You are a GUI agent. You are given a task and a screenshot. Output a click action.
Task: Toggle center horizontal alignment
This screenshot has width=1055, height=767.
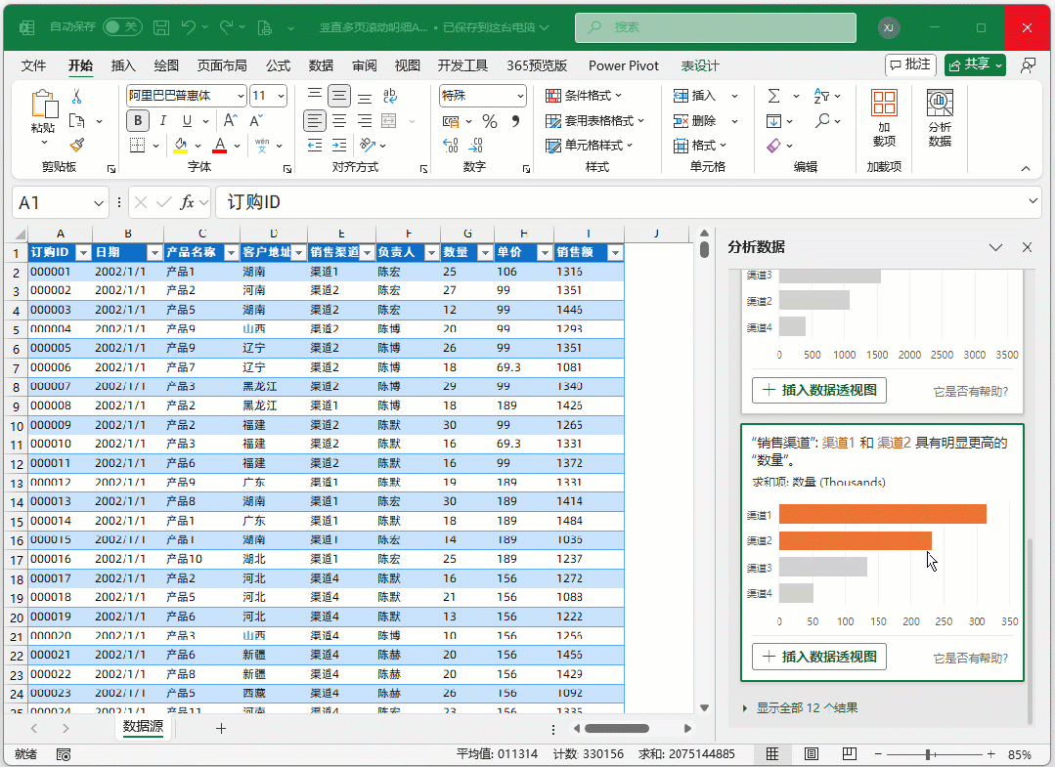pyautogui.click(x=340, y=121)
